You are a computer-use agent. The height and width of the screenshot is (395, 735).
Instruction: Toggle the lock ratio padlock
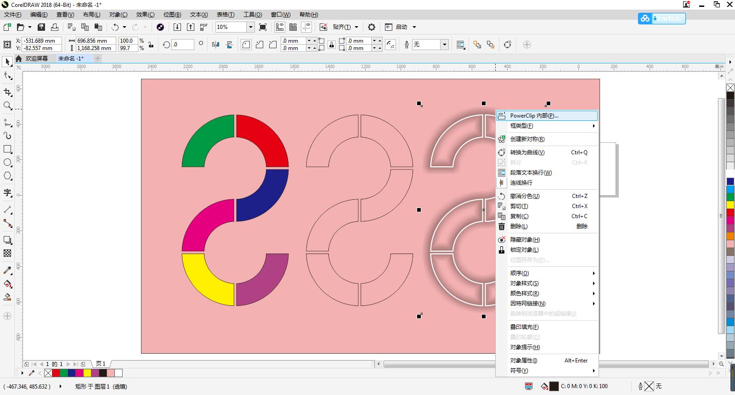pos(151,45)
